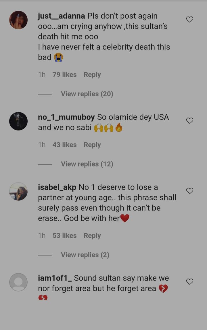The image size is (207, 330).
Task: Heart the comment from iam1of1_
Action: coord(190,282)
